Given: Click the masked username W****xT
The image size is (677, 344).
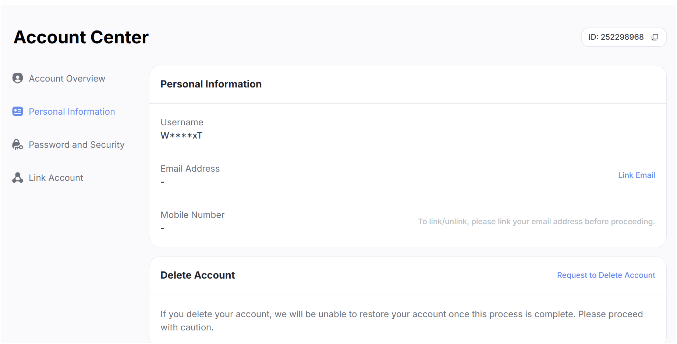Looking at the screenshot, I should [181, 136].
